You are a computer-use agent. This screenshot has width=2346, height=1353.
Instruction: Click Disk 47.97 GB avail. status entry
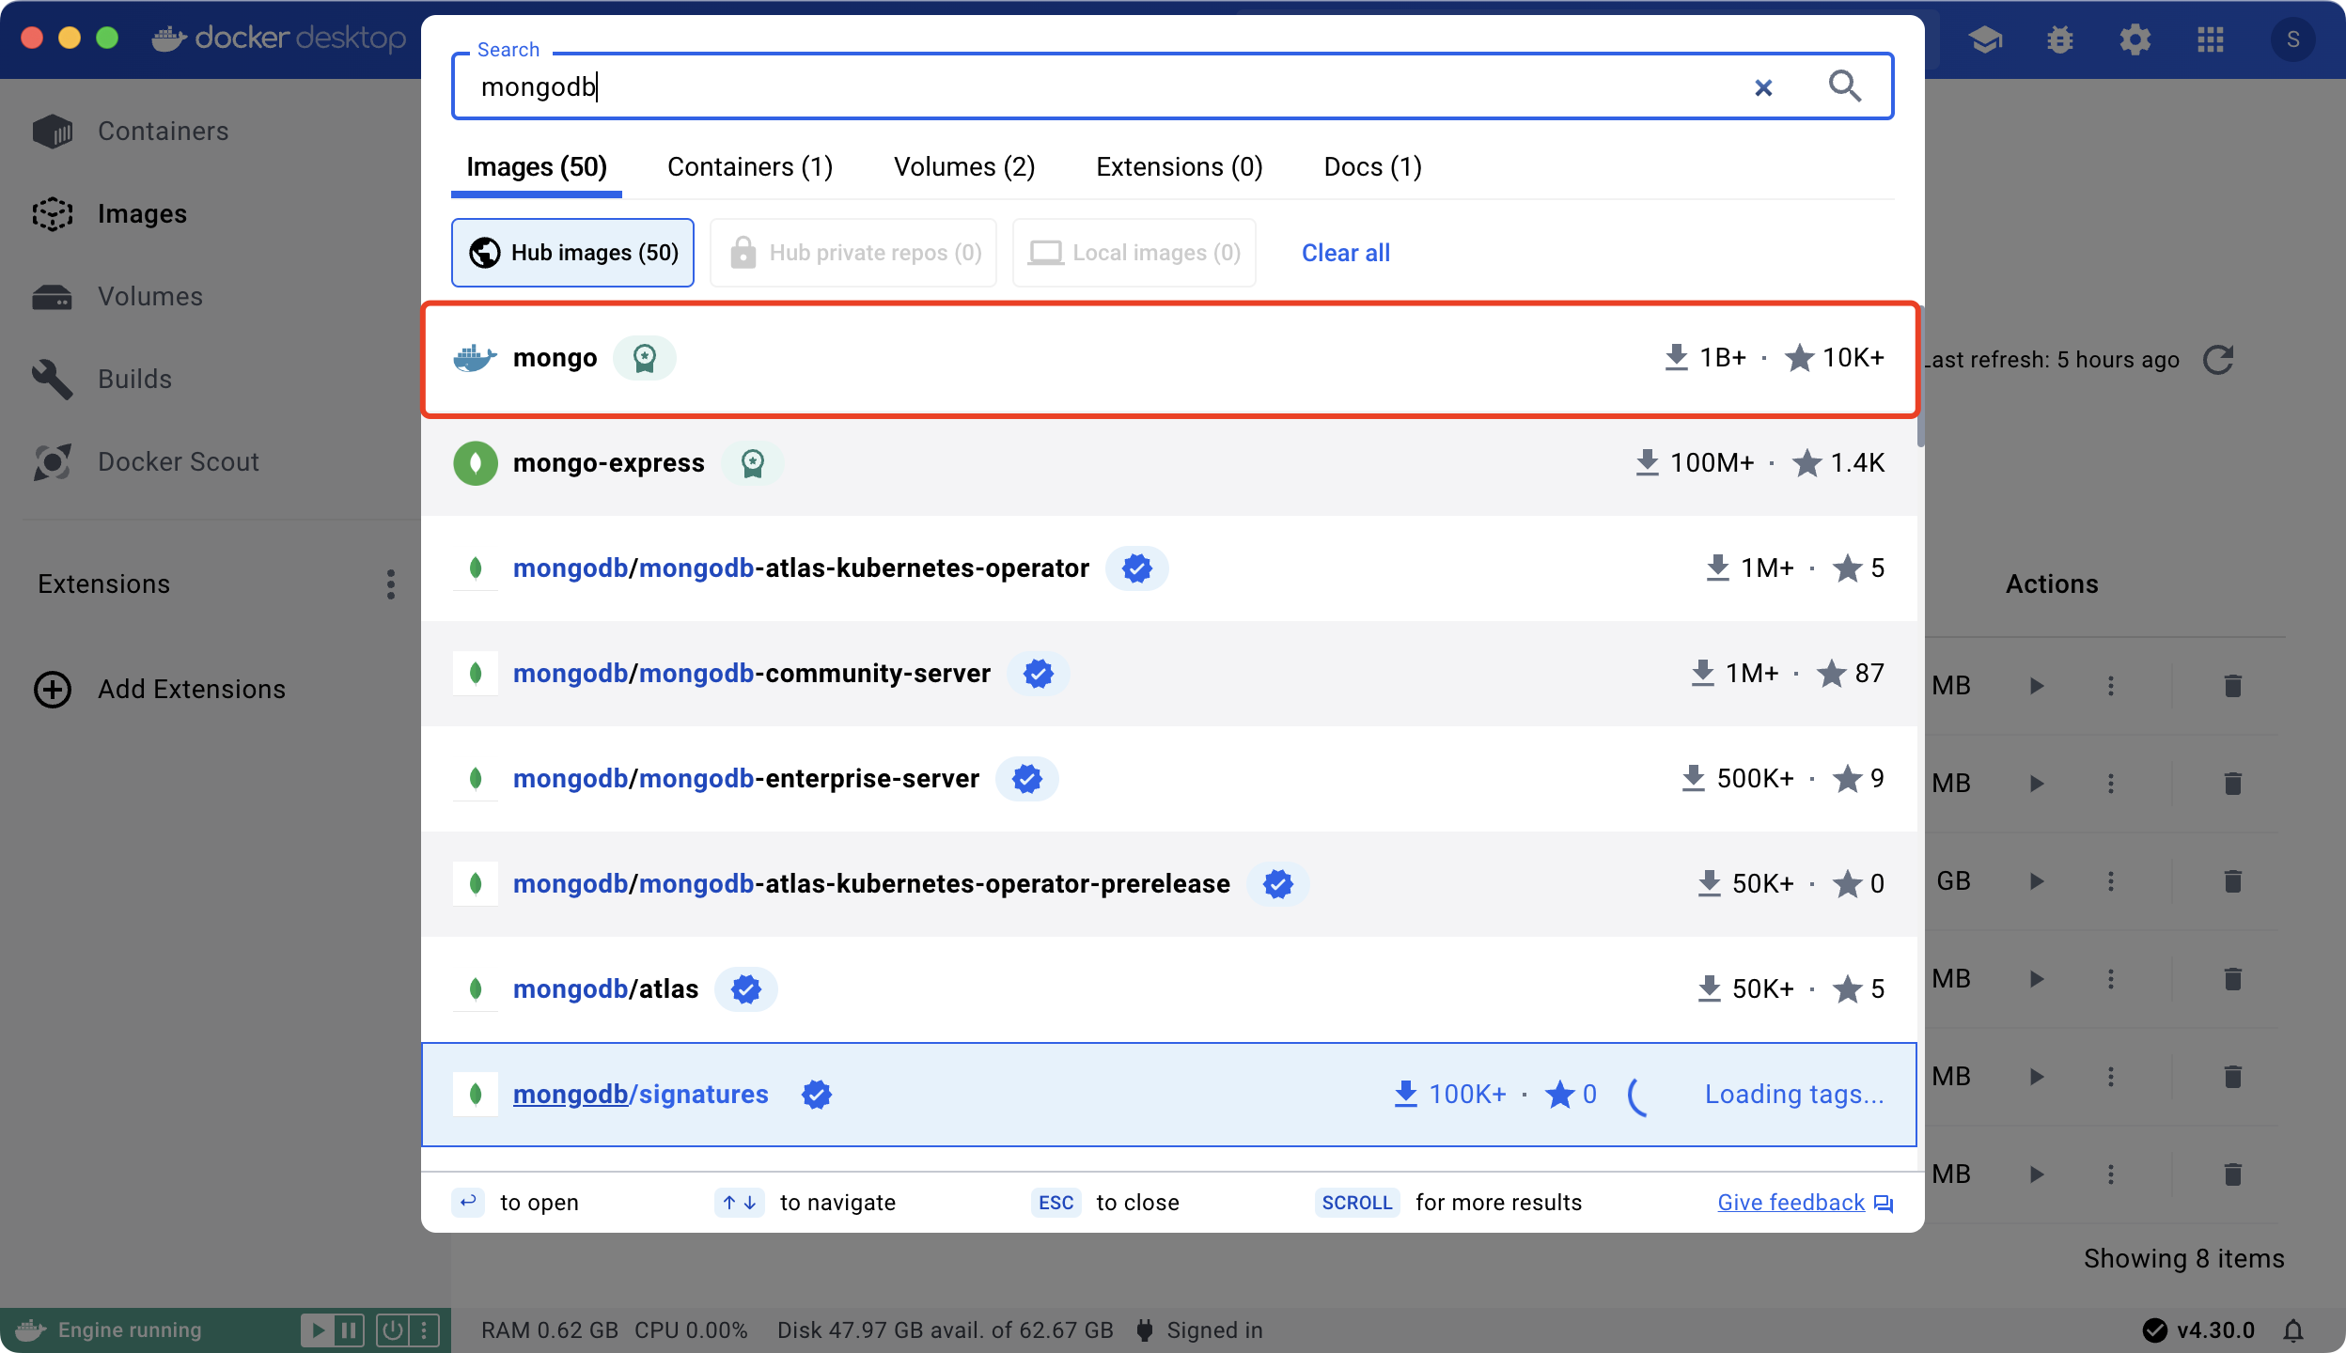pos(945,1330)
